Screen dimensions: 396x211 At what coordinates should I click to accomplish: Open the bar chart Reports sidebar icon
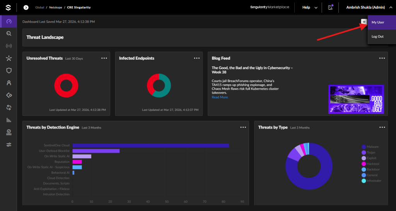9,120
